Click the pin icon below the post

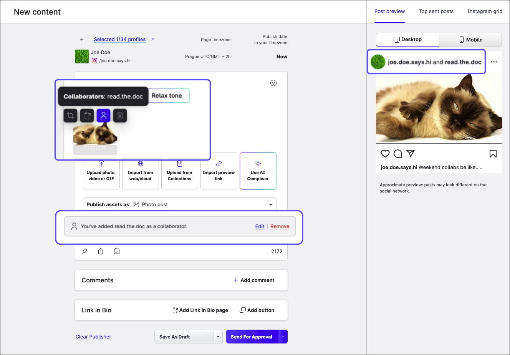pyautogui.click(x=84, y=251)
